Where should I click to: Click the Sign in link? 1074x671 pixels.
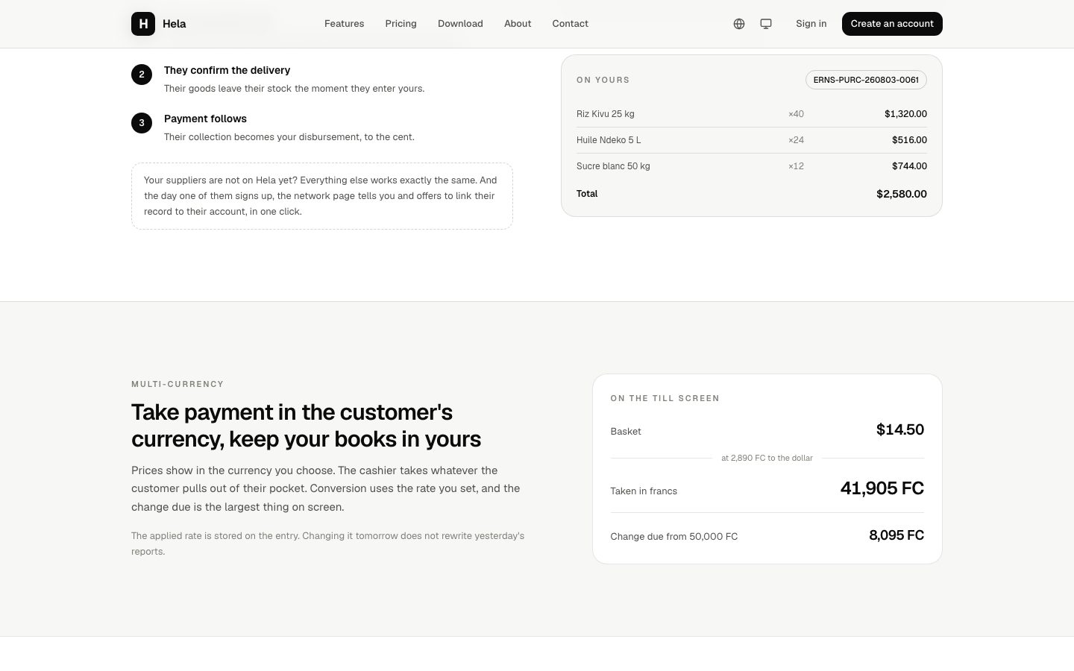pyautogui.click(x=811, y=24)
